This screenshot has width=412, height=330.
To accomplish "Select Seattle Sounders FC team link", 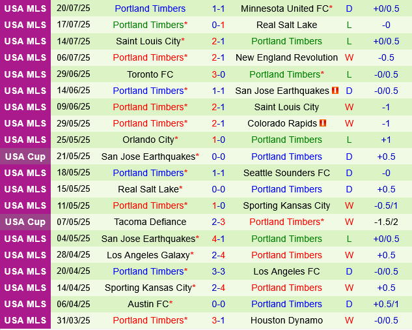I will pos(286,173).
